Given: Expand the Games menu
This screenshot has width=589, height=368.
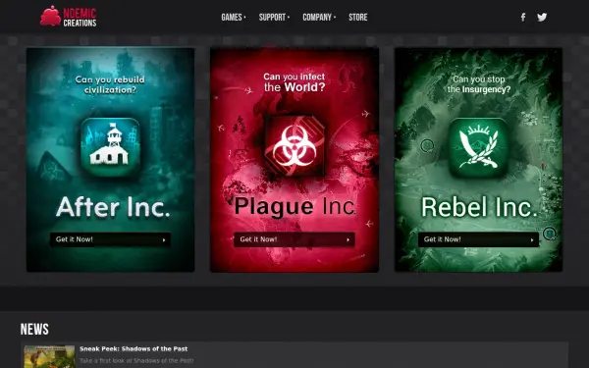Looking at the screenshot, I should pyautogui.click(x=234, y=18).
